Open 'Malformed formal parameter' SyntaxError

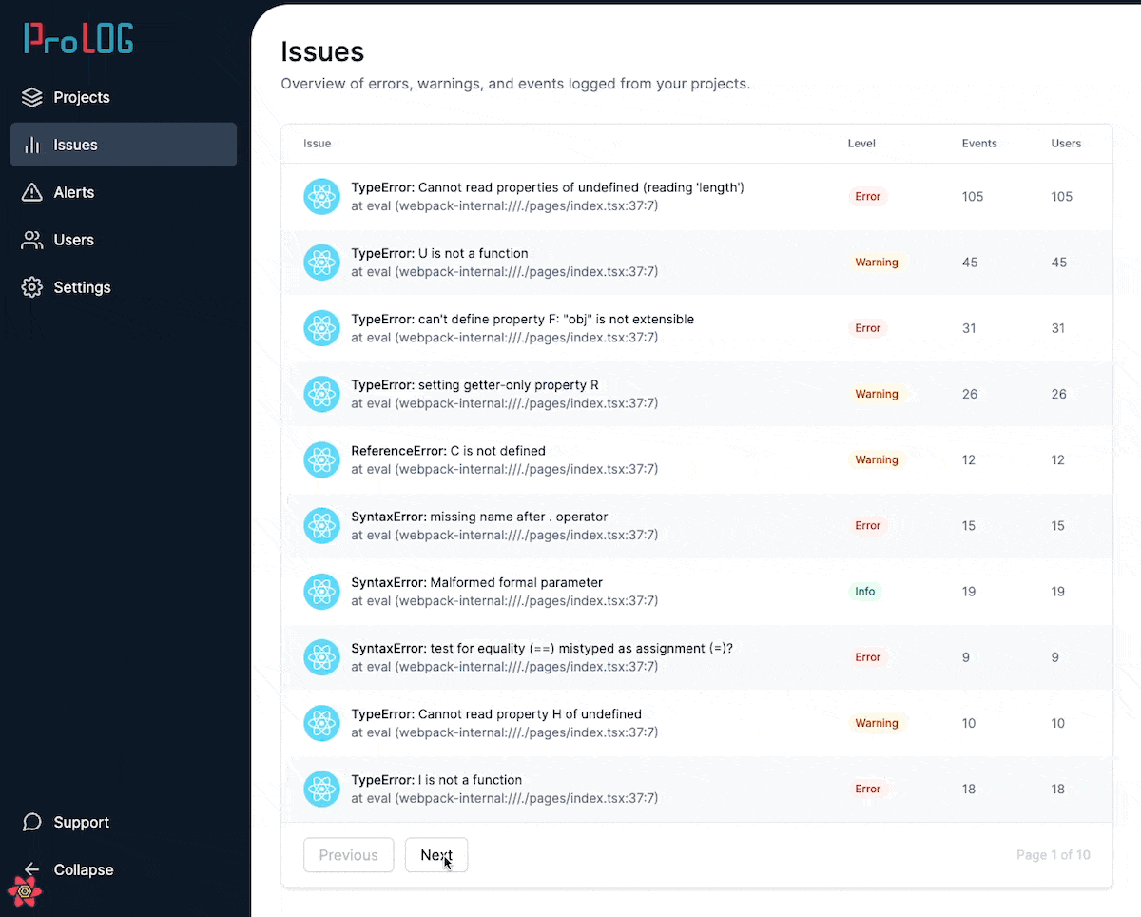tap(697, 592)
